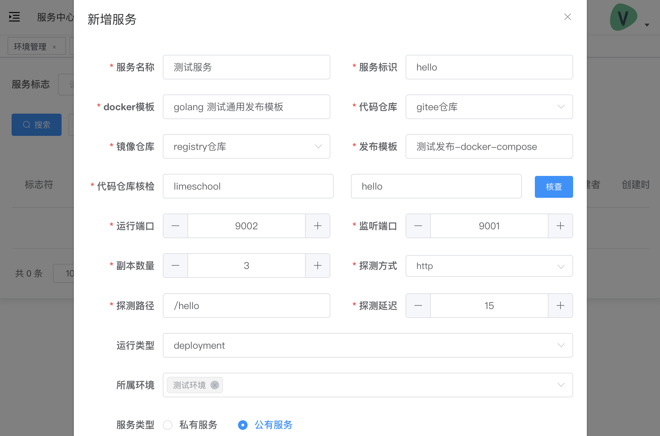This screenshot has height=436, width=660.
Task: Click the 核查 button
Action: click(554, 187)
